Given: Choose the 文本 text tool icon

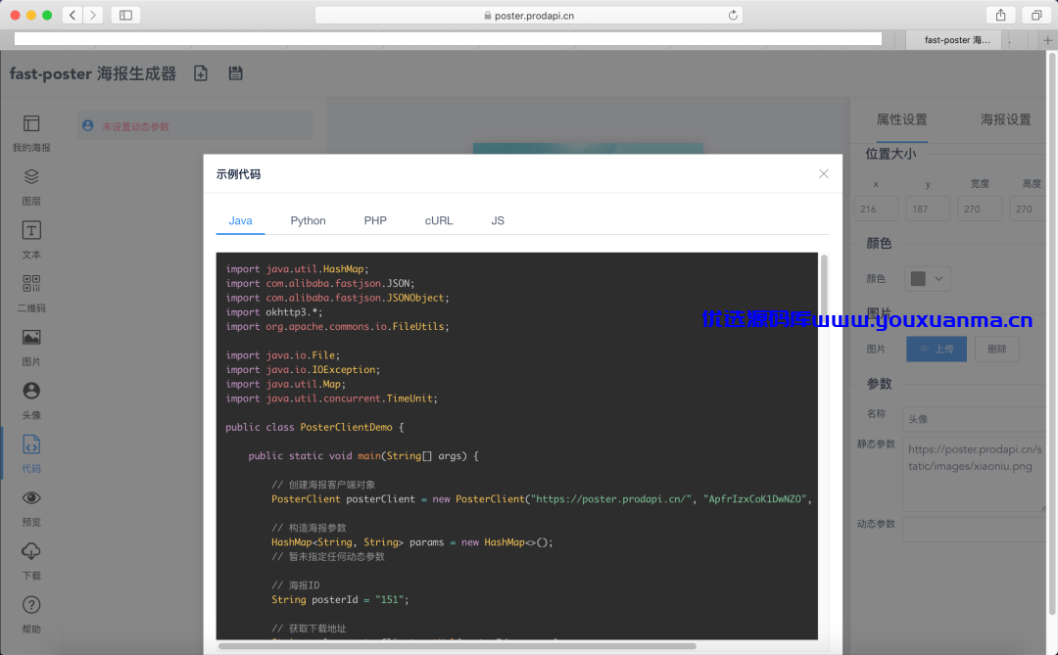Looking at the screenshot, I should (x=31, y=231).
